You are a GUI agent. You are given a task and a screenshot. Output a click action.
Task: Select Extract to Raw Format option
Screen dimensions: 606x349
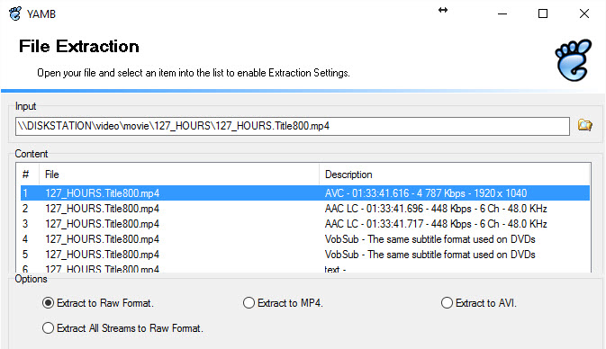point(98,303)
